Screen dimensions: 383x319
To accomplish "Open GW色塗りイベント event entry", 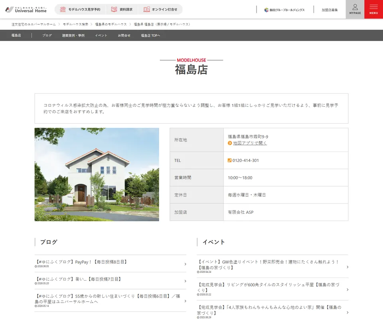I will [x=268, y=265].
